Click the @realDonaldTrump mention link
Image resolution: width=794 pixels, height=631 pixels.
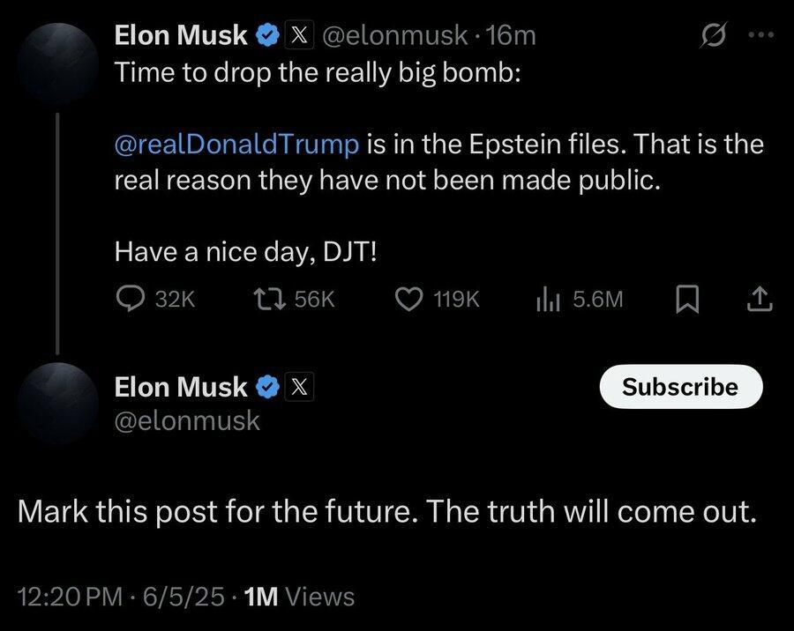(237, 143)
